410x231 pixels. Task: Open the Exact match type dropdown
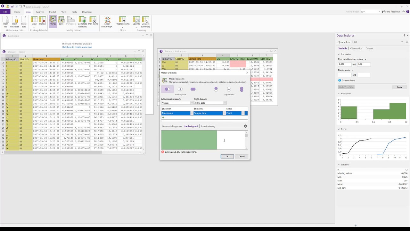click(x=243, y=113)
